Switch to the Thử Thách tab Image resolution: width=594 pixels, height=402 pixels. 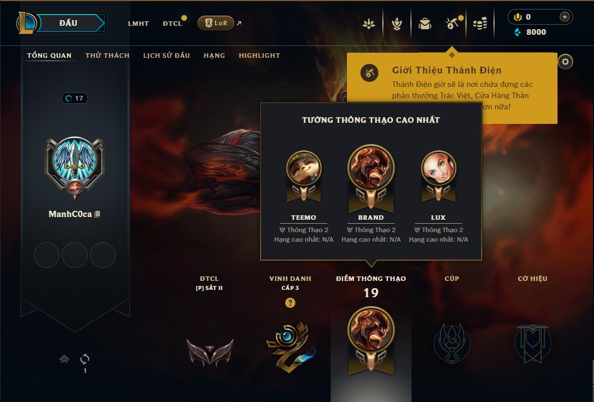pyautogui.click(x=107, y=56)
